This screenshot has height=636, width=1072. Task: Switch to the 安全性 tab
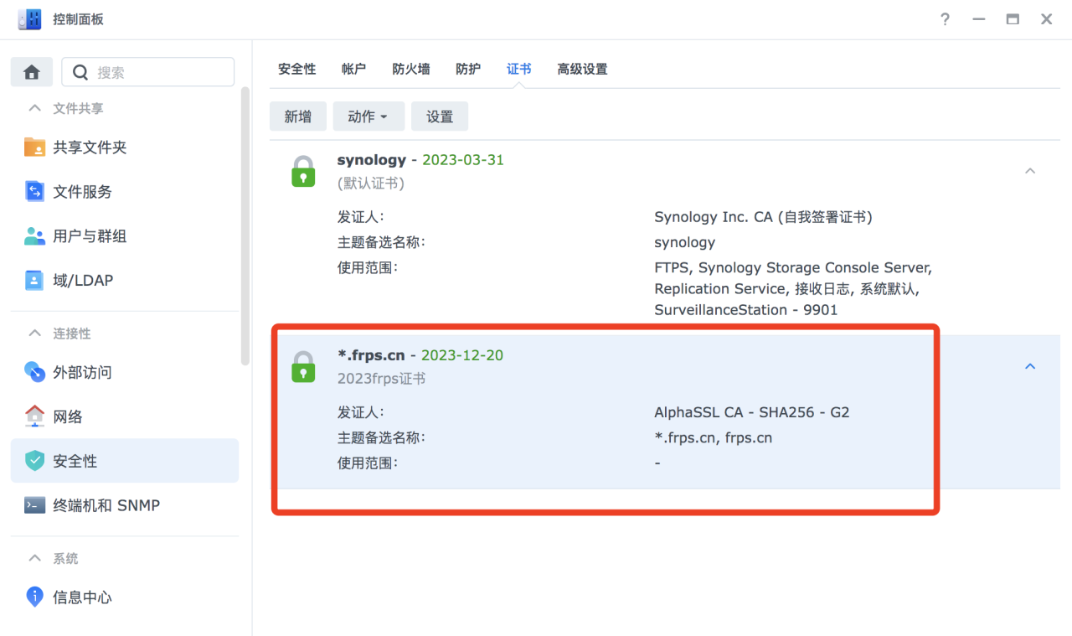(x=297, y=69)
